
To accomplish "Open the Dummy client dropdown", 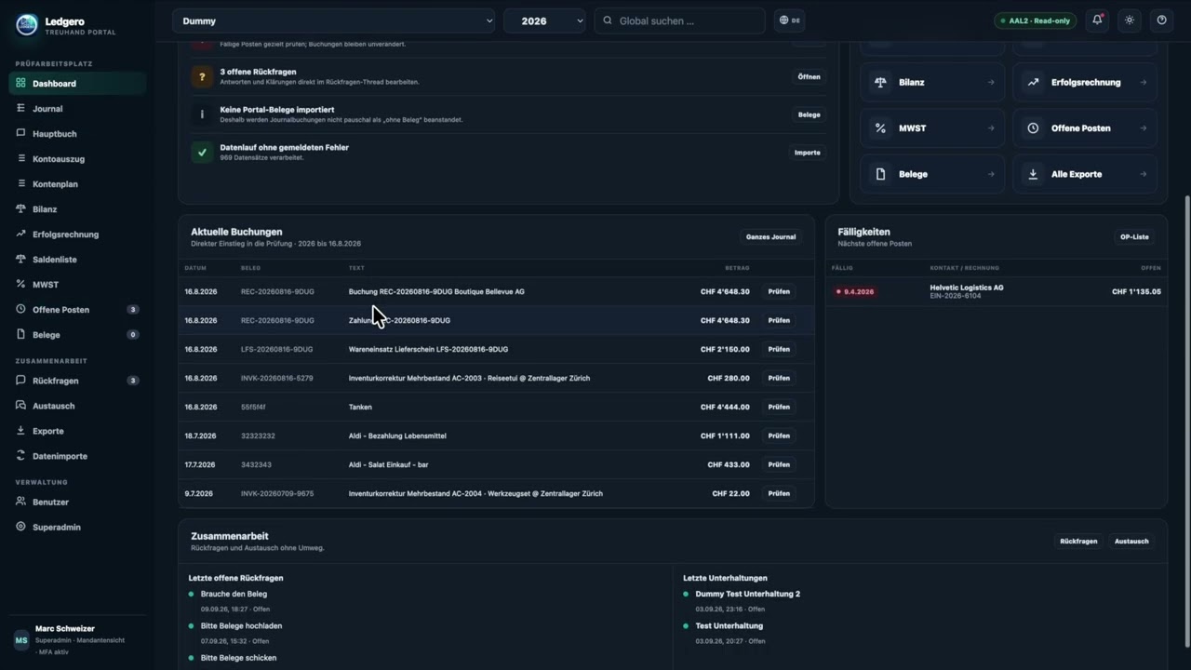I will pos(334,20).
